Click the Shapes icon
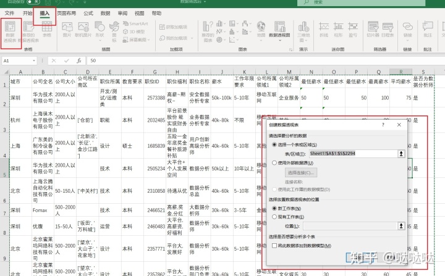 (100, 27)
